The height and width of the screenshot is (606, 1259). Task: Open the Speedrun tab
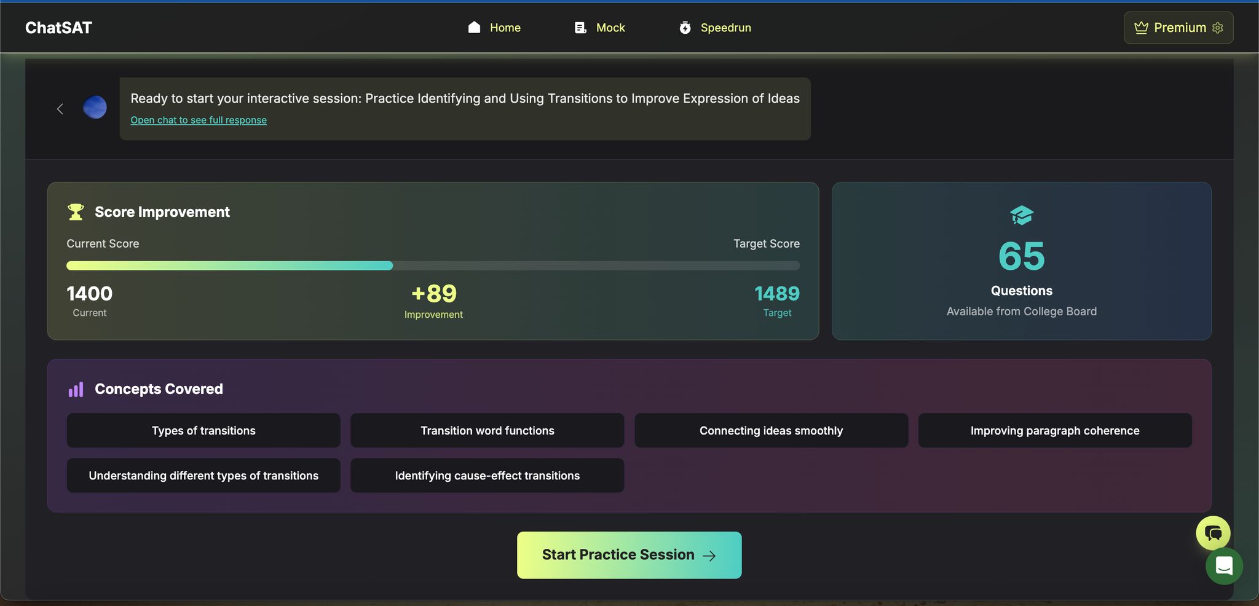715,28
